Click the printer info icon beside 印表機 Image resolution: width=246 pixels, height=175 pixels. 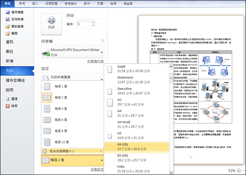pyautogui.click(x=103, y=41)
